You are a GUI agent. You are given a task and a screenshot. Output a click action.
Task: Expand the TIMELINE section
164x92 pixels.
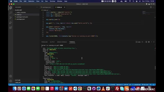18,82
